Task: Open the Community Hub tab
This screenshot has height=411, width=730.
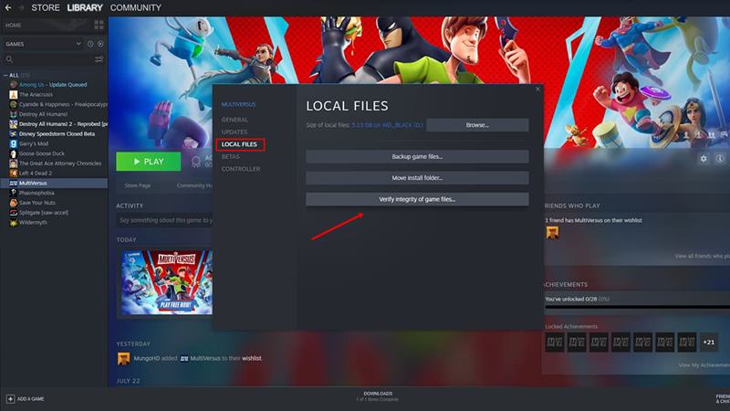Action: tap(194, 185)
